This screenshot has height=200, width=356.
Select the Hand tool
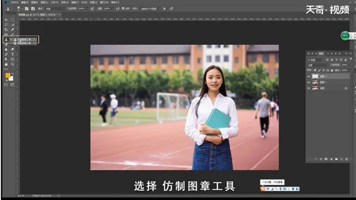click(6, 64)
